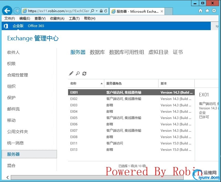Click the address bar URL field
Screen dimensions: 221x182
(58, 11)
